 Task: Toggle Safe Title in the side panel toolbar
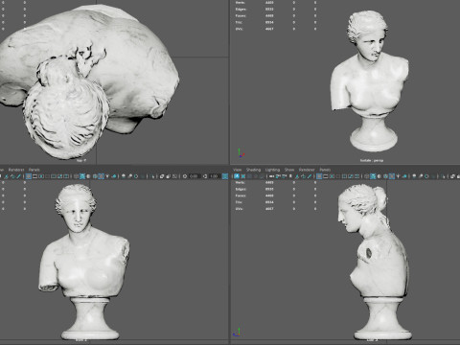coord(356,176)
